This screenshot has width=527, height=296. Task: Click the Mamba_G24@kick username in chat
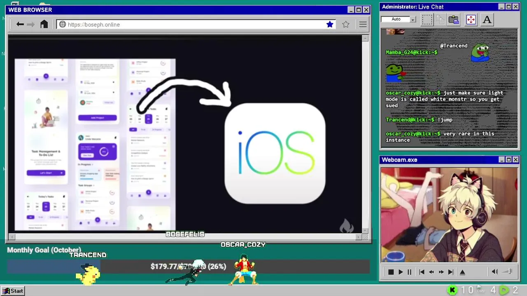click(x=411, y=52)
